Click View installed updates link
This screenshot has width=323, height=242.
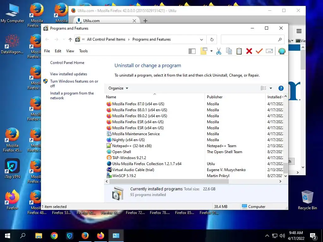click(68, 74)
